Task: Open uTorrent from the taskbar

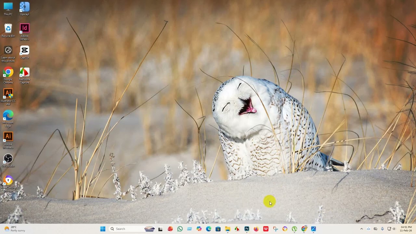Action: click(294, 229)
